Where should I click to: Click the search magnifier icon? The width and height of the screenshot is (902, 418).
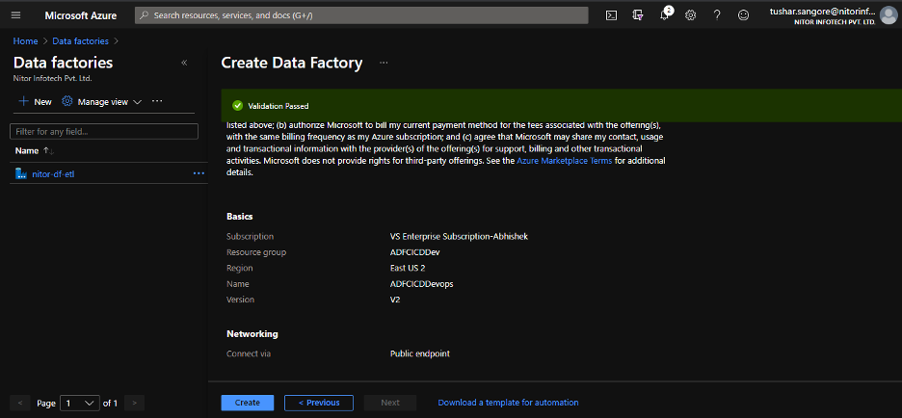tap(145, 15)
